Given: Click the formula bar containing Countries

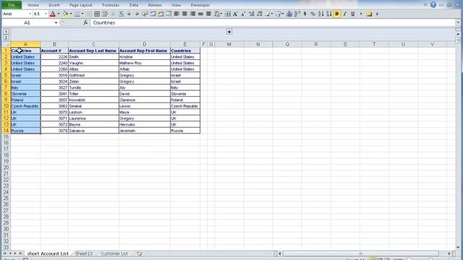Looking at the screenshot, I should [x=273, y=22].
